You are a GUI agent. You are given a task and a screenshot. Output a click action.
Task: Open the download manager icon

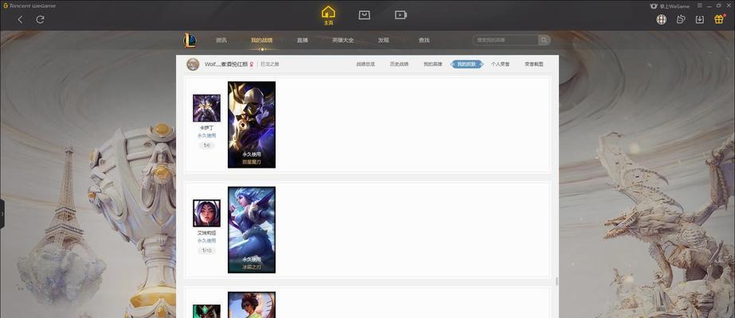699,19
